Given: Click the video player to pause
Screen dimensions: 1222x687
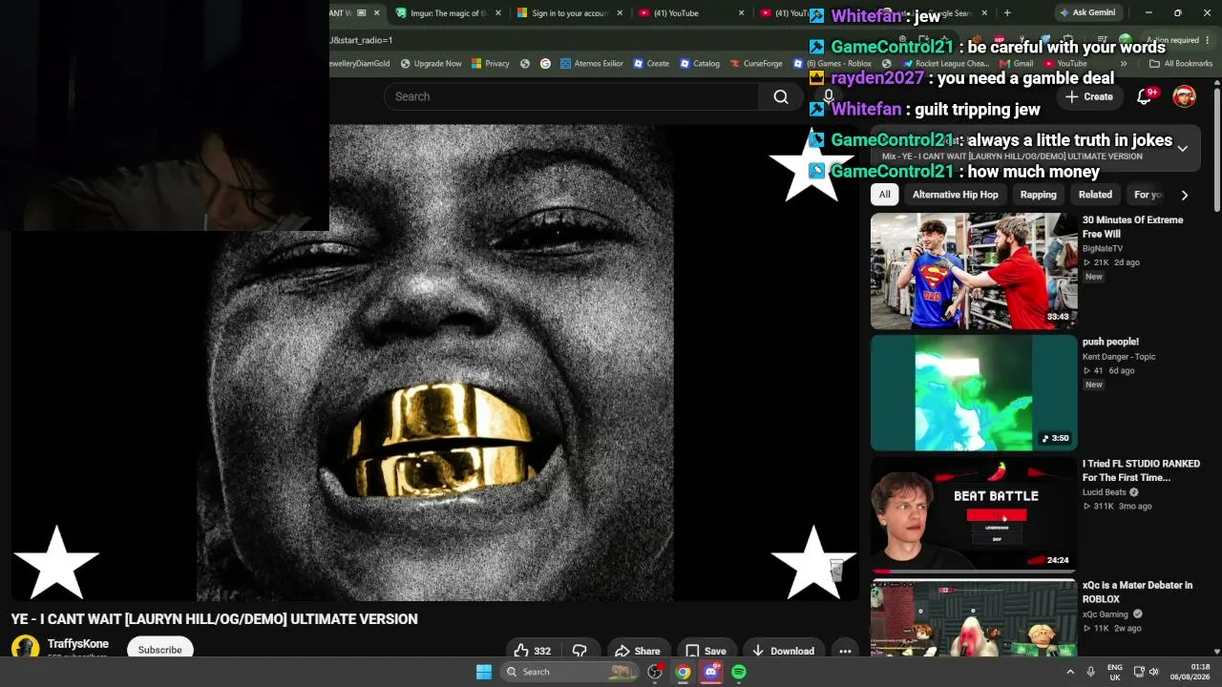Looking at the screenshot, I should [x=434, y=363].
